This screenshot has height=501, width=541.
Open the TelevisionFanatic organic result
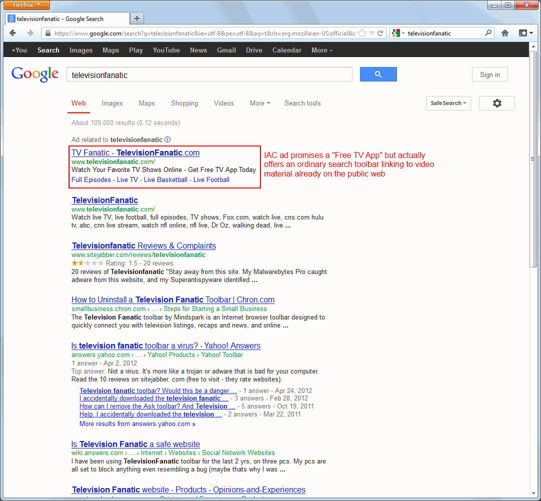click(105, 200)
